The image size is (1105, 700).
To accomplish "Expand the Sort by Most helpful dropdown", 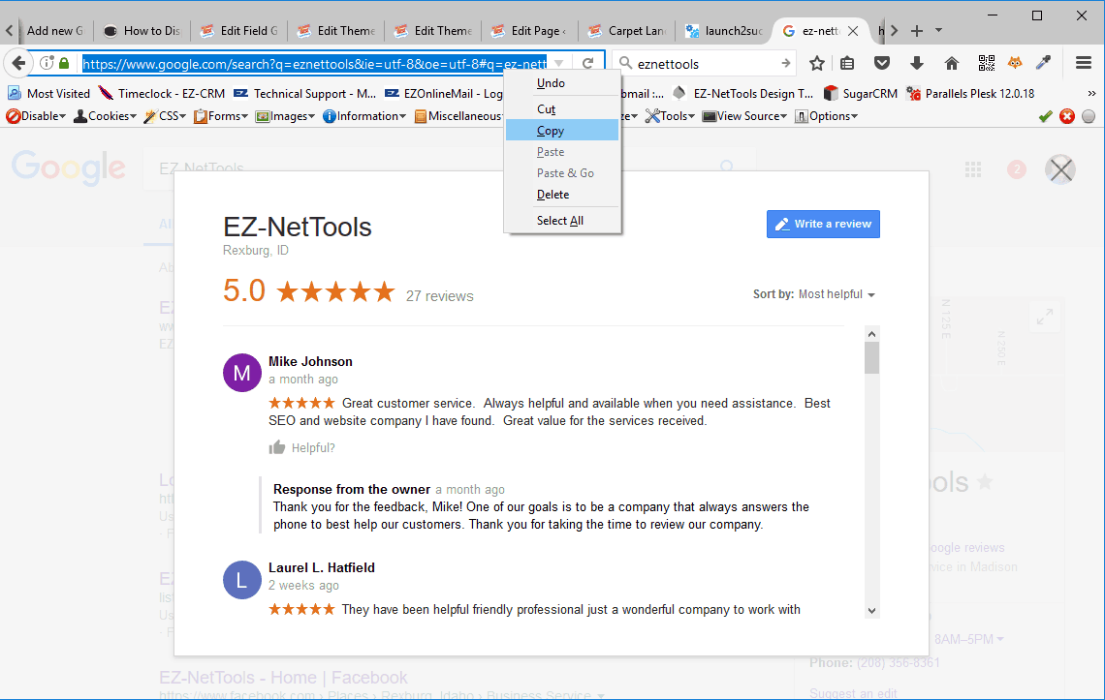I will pyautogui.click(x=836, y=294).
